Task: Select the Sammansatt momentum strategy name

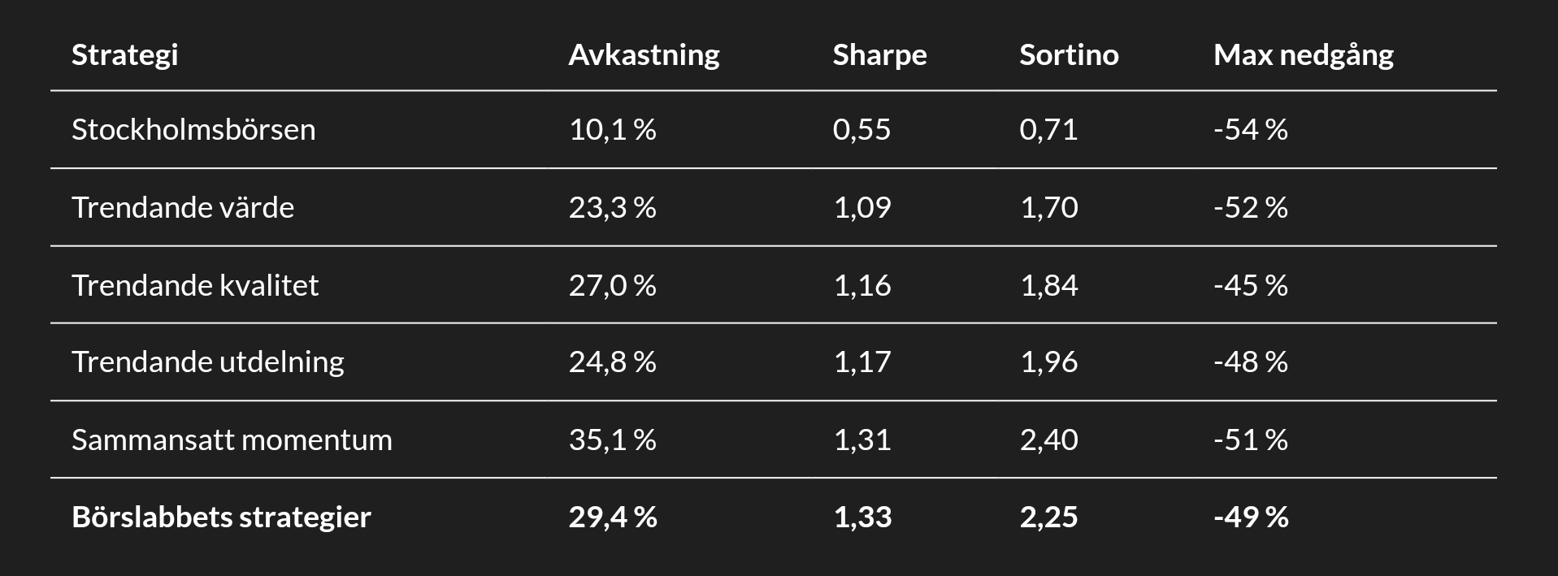Action: (x=232, y=440)
